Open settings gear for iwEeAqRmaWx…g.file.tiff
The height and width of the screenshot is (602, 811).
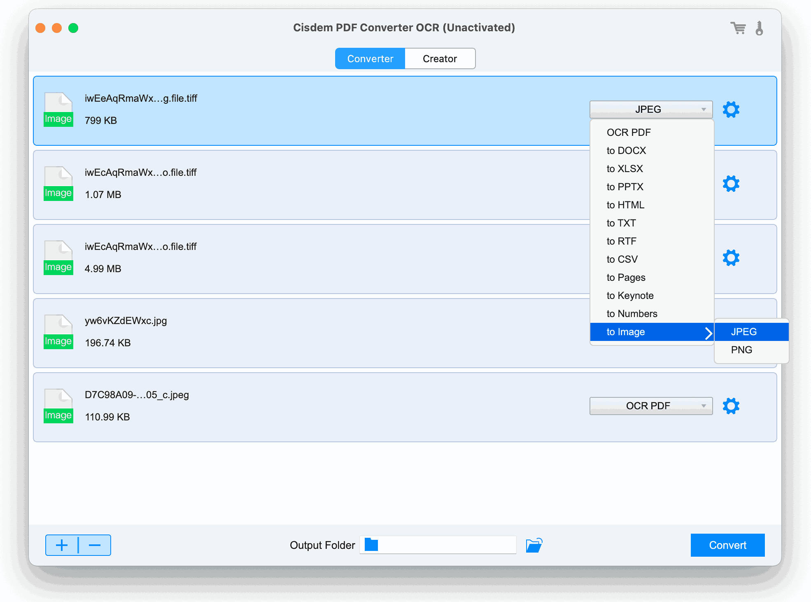click(731, 110)
